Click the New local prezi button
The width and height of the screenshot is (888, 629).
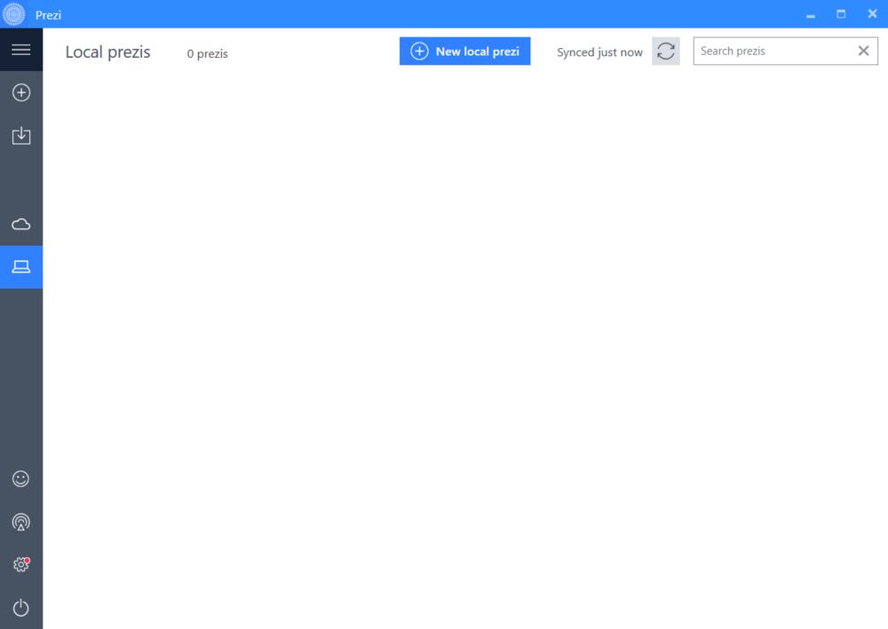coord(464,51)
